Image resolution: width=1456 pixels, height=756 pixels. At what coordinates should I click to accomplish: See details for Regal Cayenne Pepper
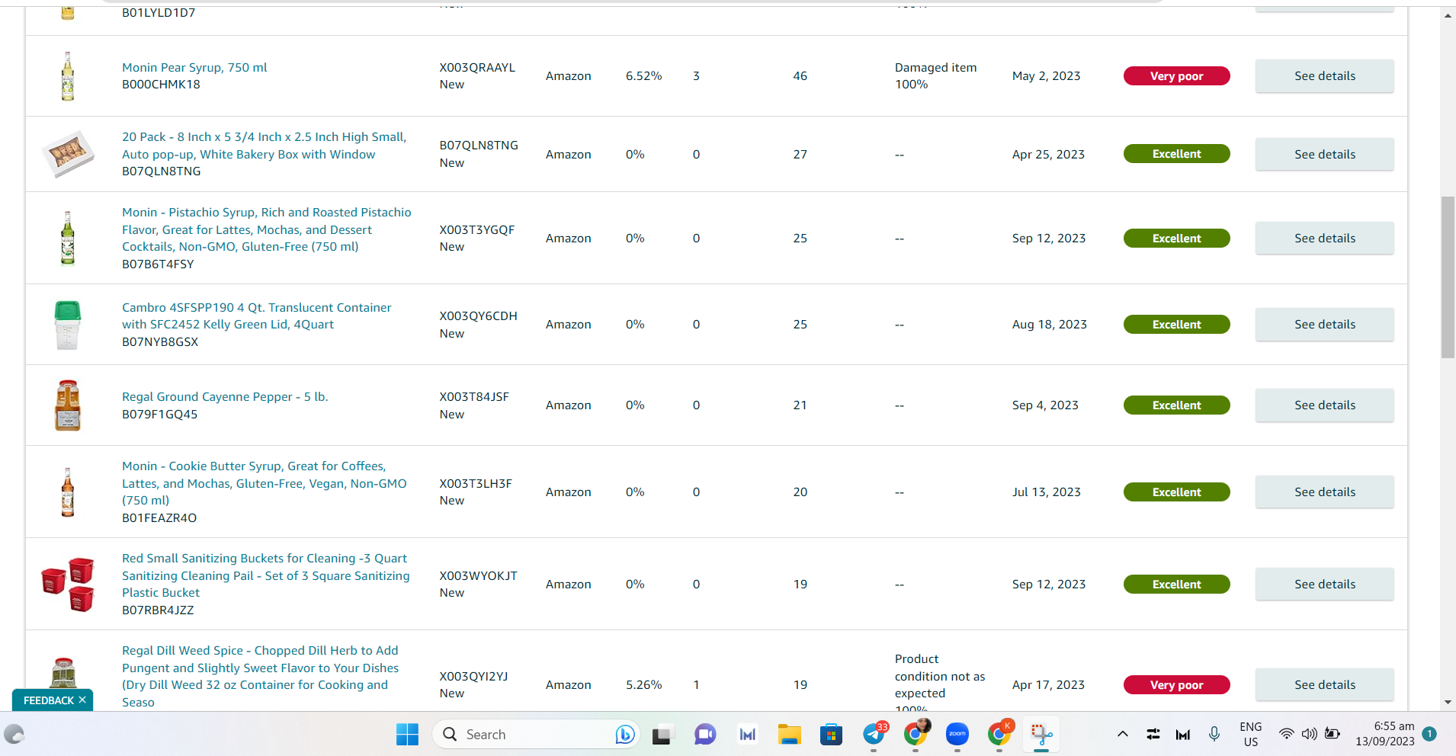click(1324, 405)
